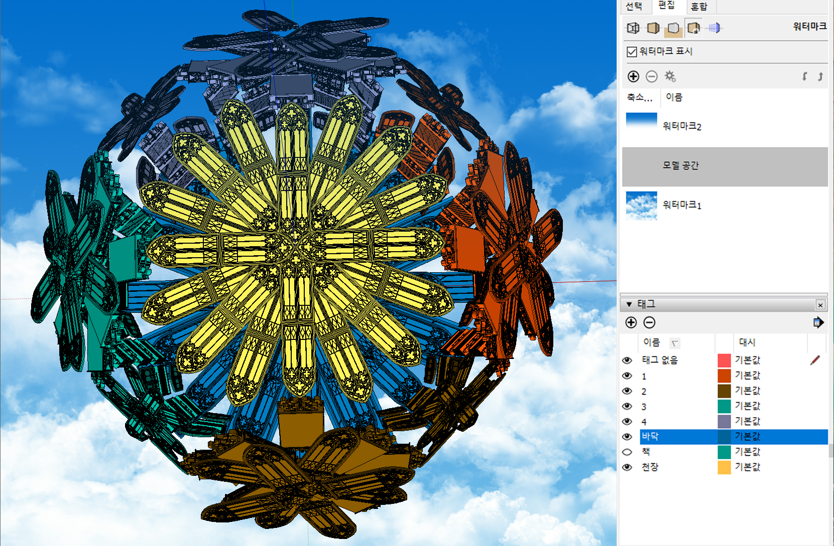Collapse the 태그 panel

click(629, 304)
